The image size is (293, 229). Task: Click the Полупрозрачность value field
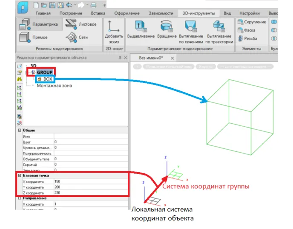[x=91, y=153]
